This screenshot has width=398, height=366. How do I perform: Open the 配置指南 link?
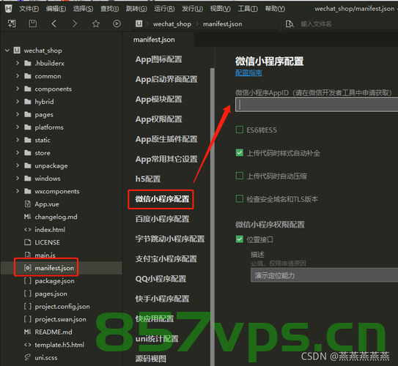248,73
